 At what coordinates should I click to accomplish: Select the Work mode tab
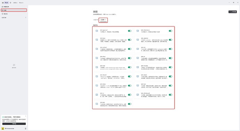5,2
